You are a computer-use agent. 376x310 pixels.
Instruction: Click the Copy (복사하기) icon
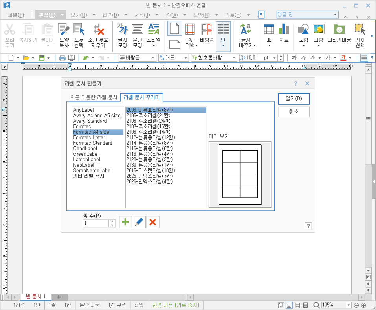pyautogui.click(x=28, y=30)
